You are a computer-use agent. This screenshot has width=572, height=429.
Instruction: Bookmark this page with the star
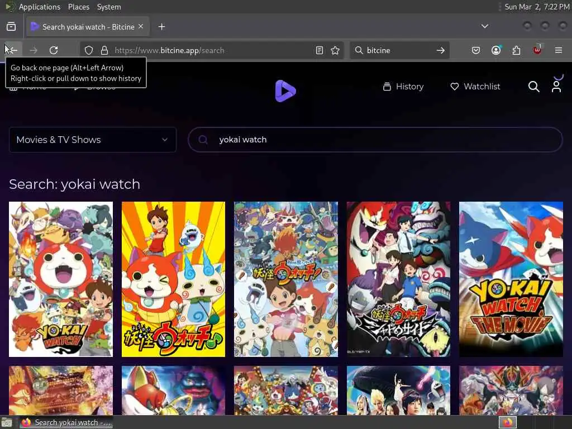click(335, 50)
